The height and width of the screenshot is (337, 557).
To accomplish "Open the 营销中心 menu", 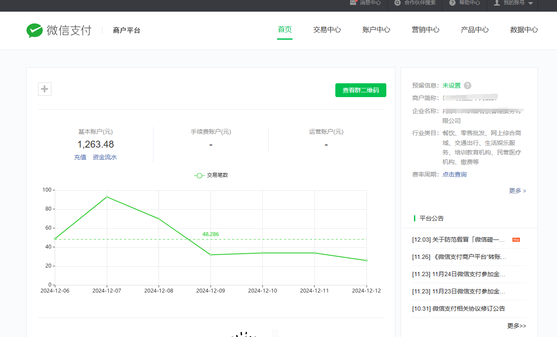I will [x=426, y=30].
